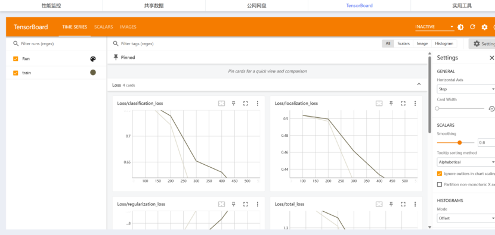Viewport: 495px width, 235px height.
Task: Open the 性能监控 tab
Action: [x=51, y=5]
